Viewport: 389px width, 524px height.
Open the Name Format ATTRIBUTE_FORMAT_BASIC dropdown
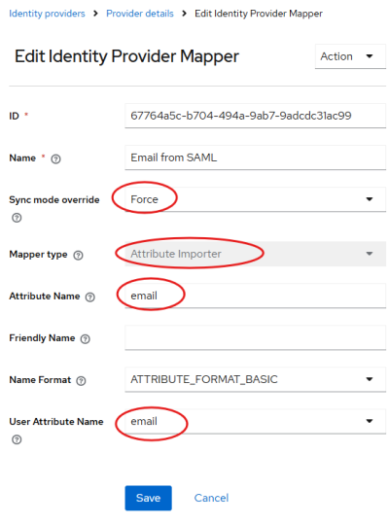(256, 379)
